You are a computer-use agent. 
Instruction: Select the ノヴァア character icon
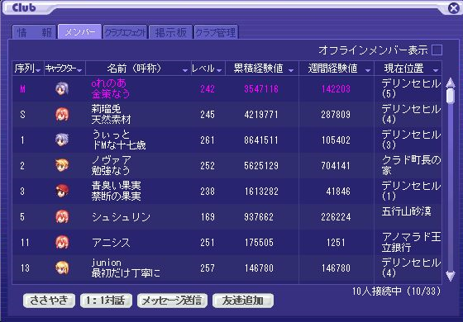coord(62,165)
